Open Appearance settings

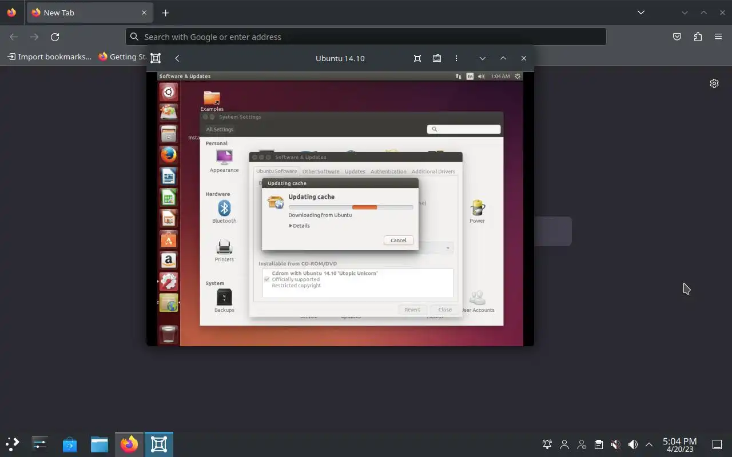click(x=224, y=161)
